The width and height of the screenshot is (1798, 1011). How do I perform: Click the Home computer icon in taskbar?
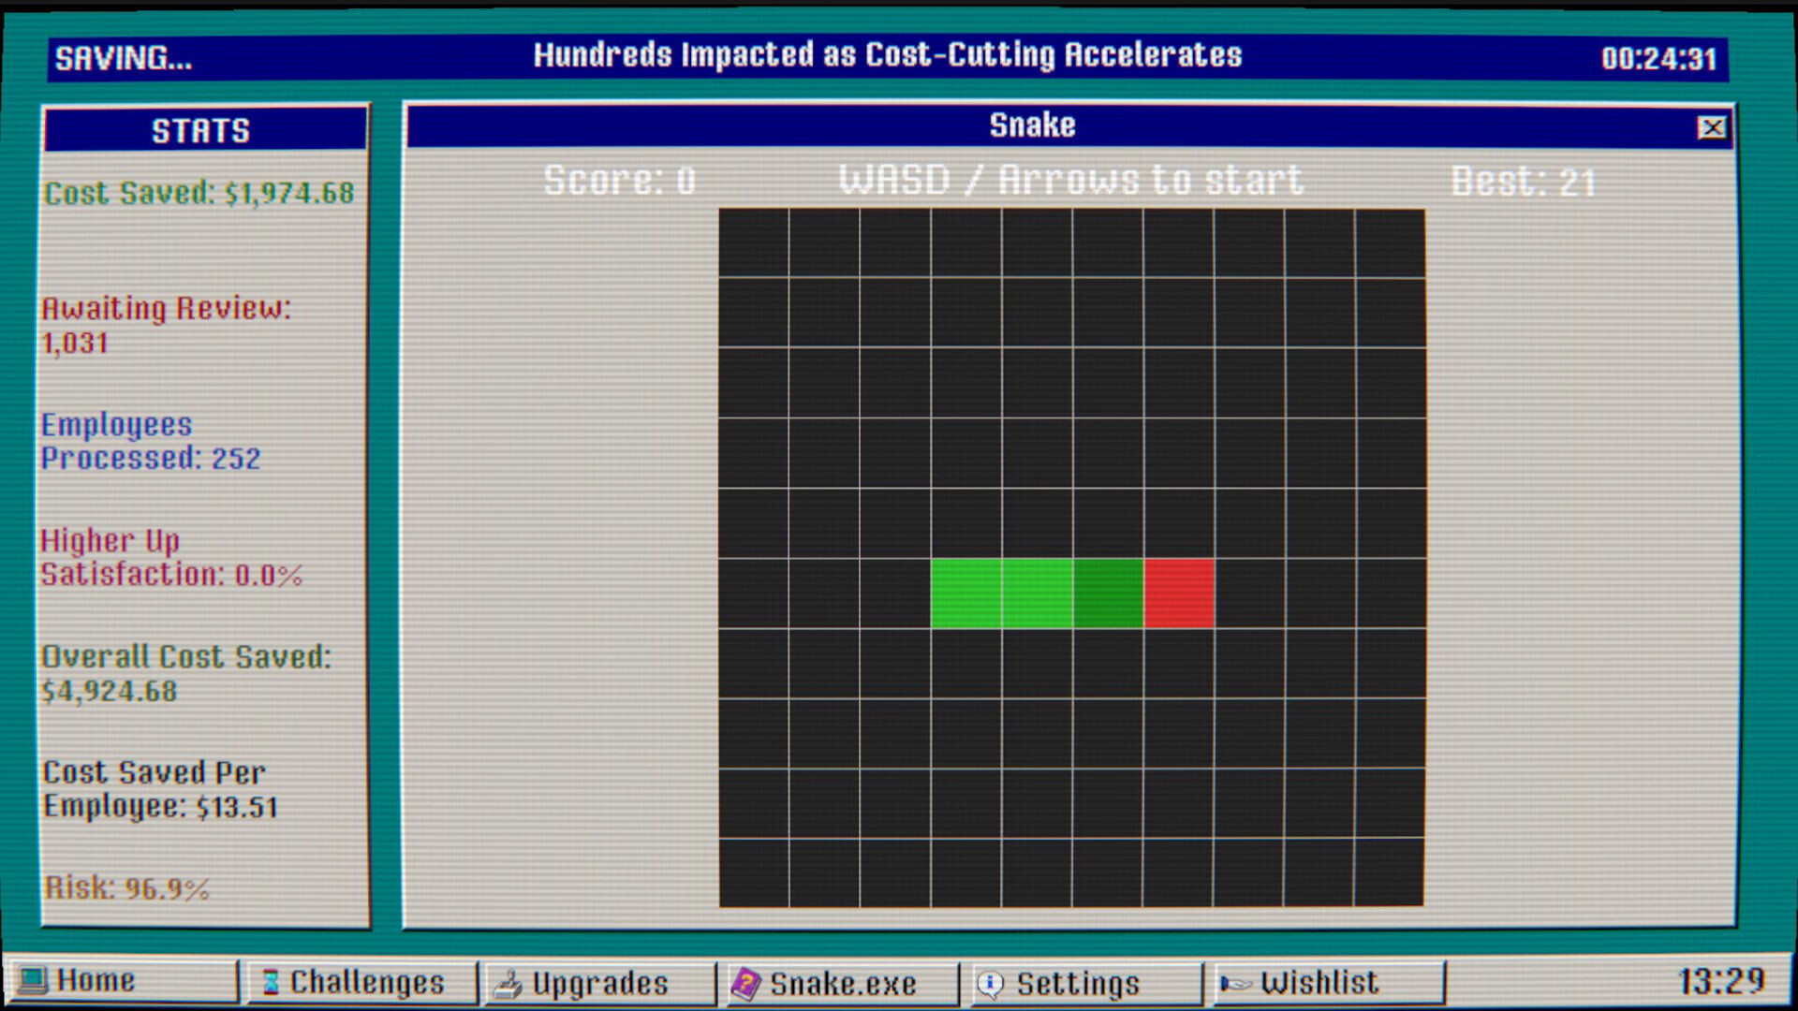coord(34,981)
